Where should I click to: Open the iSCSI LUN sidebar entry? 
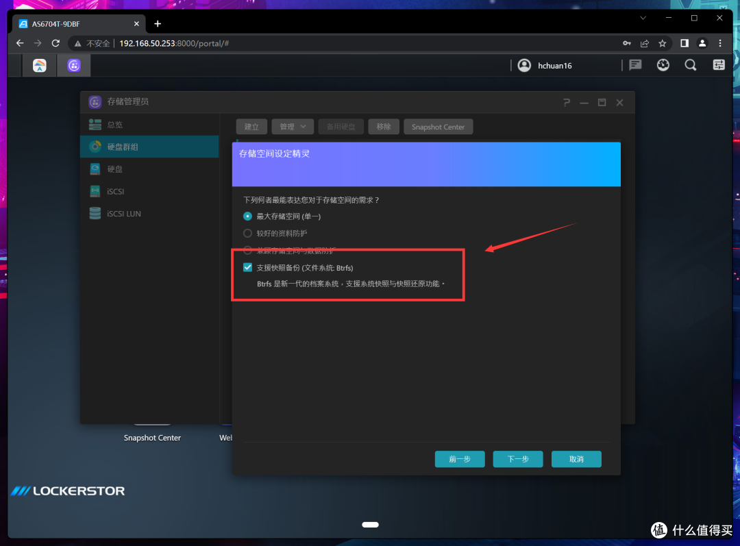123,214
